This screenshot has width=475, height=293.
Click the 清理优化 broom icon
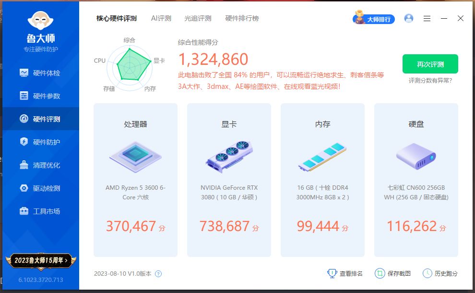coord(24,165)
